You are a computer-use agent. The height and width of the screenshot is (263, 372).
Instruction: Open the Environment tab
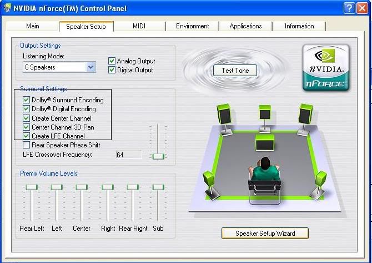tap(192, 26)
